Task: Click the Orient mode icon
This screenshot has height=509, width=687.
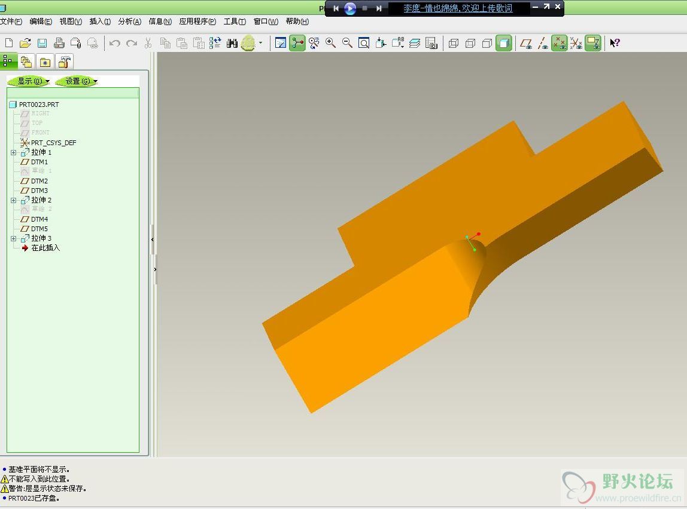Action: click(314, 43)
